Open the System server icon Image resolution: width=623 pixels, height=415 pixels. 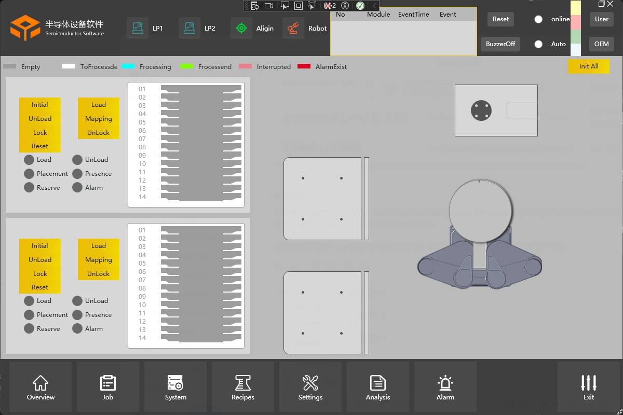(x=175, y=383)
